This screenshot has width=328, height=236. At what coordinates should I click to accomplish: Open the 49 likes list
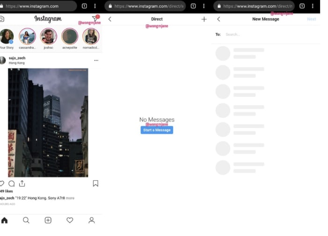tap(6, 191)
